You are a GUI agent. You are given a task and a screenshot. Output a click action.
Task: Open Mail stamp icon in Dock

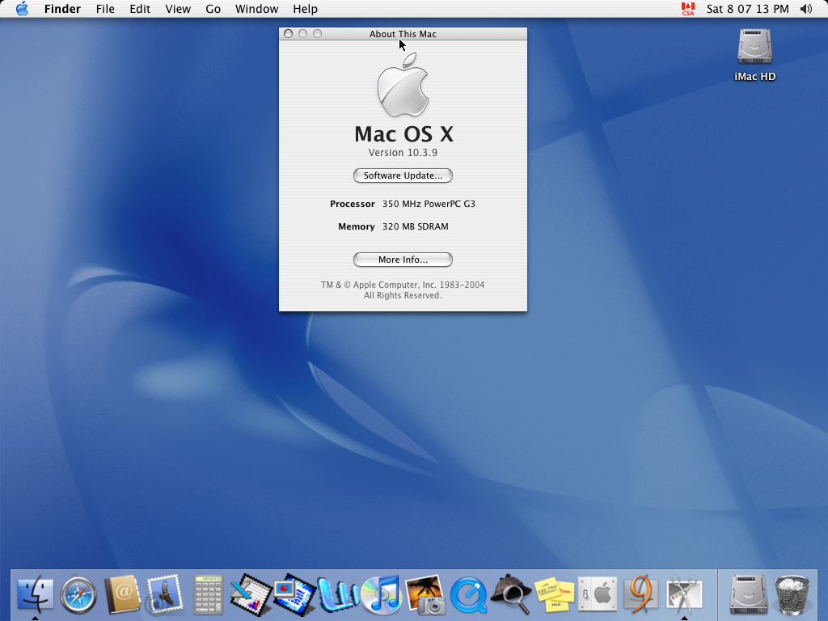(165, 595)
